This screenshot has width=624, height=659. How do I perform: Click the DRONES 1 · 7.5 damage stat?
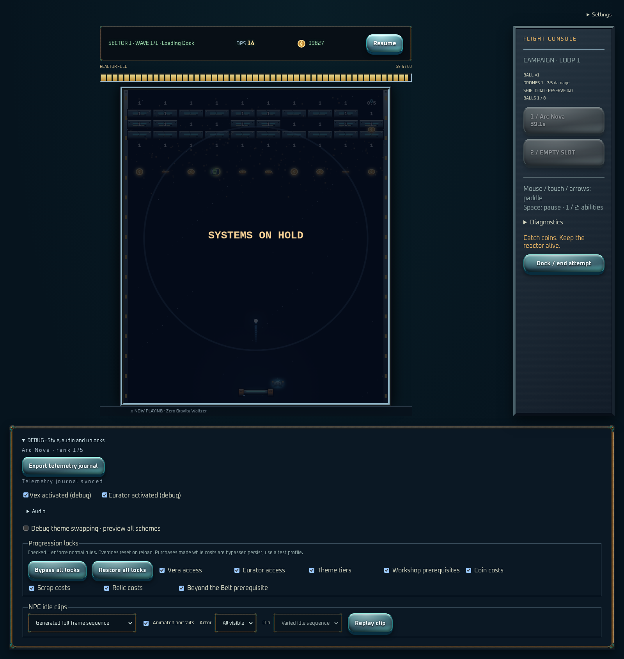click(x=546, y=83)
